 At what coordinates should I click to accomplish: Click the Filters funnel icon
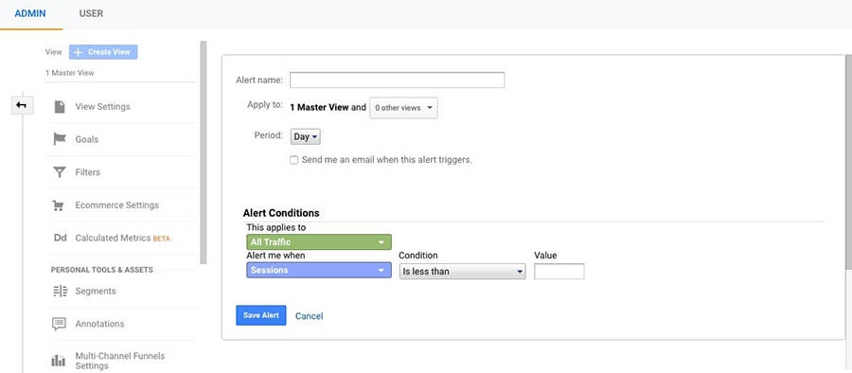[60, 172]
